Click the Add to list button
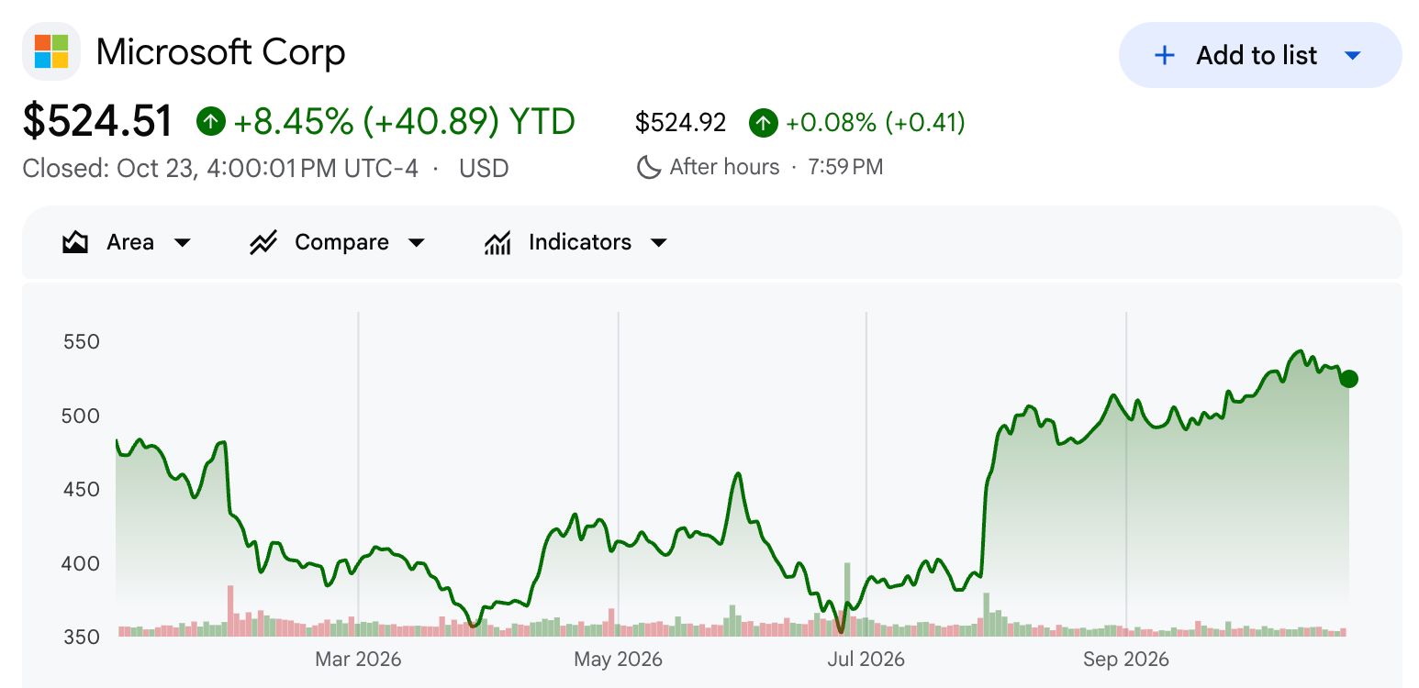The height and width of the screenshot is (688, 1419). coord(1260,55)
